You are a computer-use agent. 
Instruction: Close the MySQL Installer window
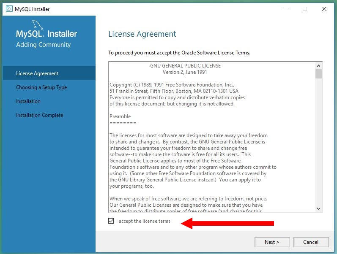point(324,9)
